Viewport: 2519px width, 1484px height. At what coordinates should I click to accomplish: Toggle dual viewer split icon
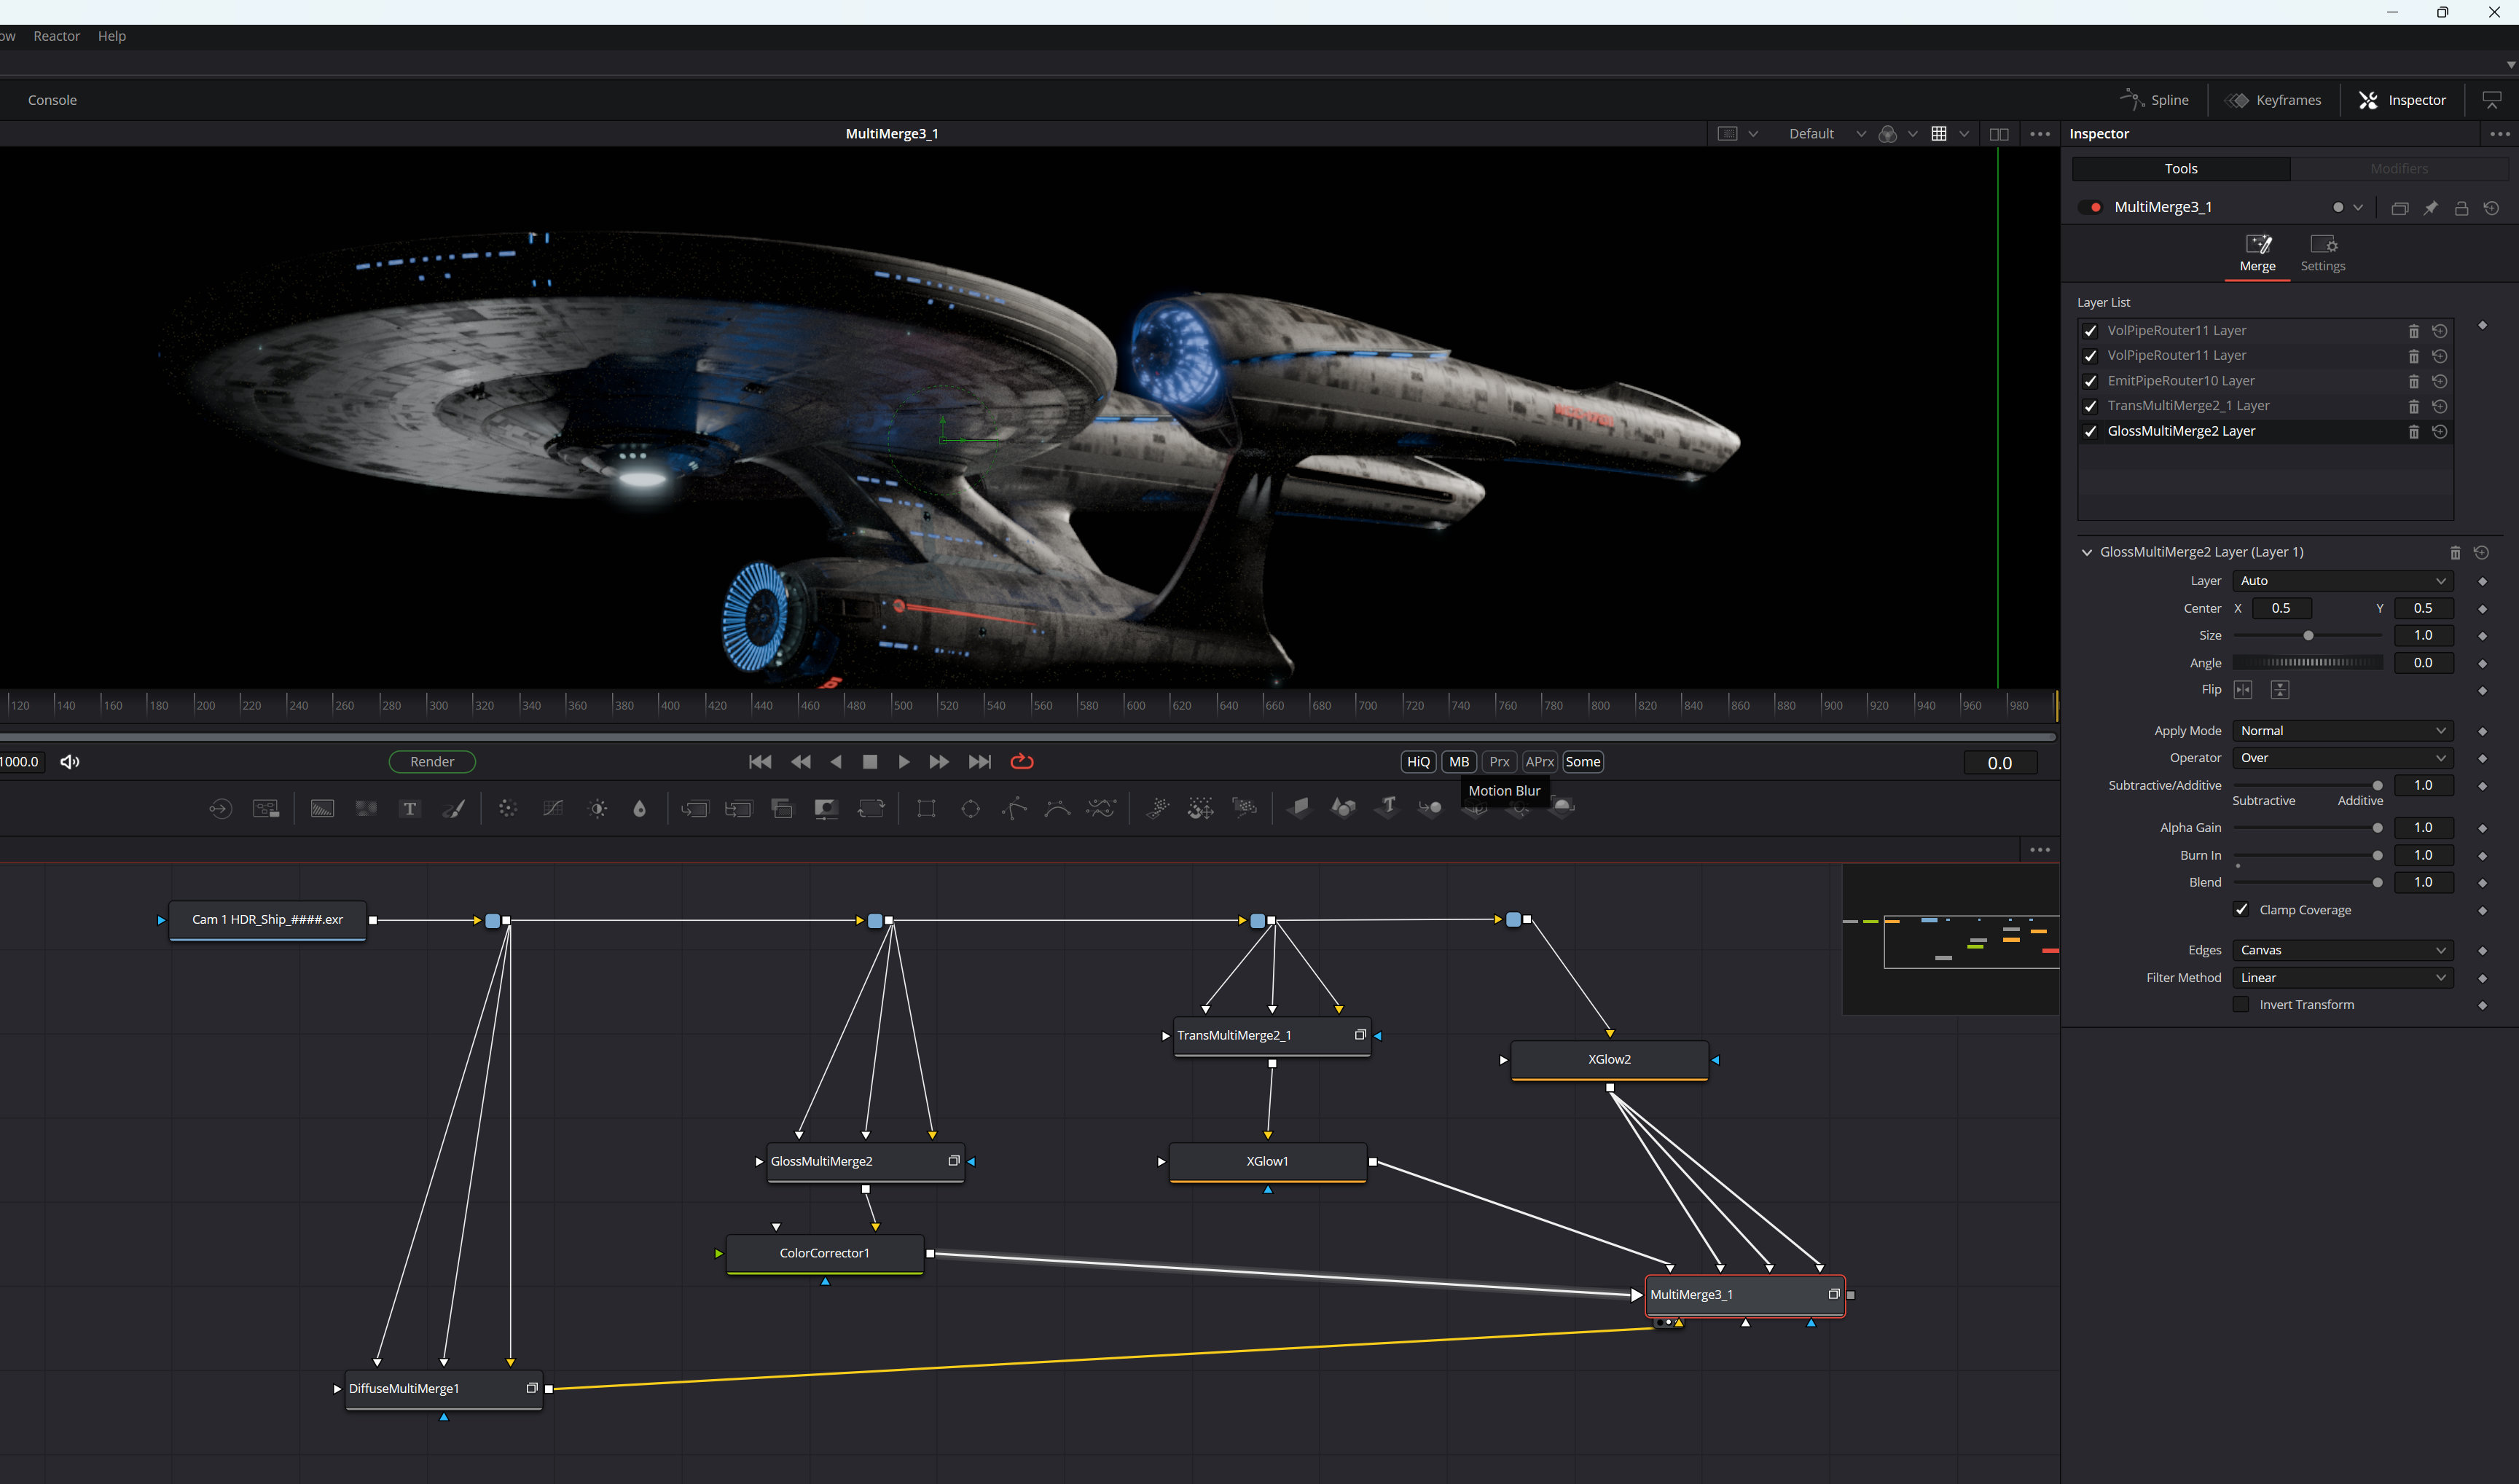[1998, 134]
